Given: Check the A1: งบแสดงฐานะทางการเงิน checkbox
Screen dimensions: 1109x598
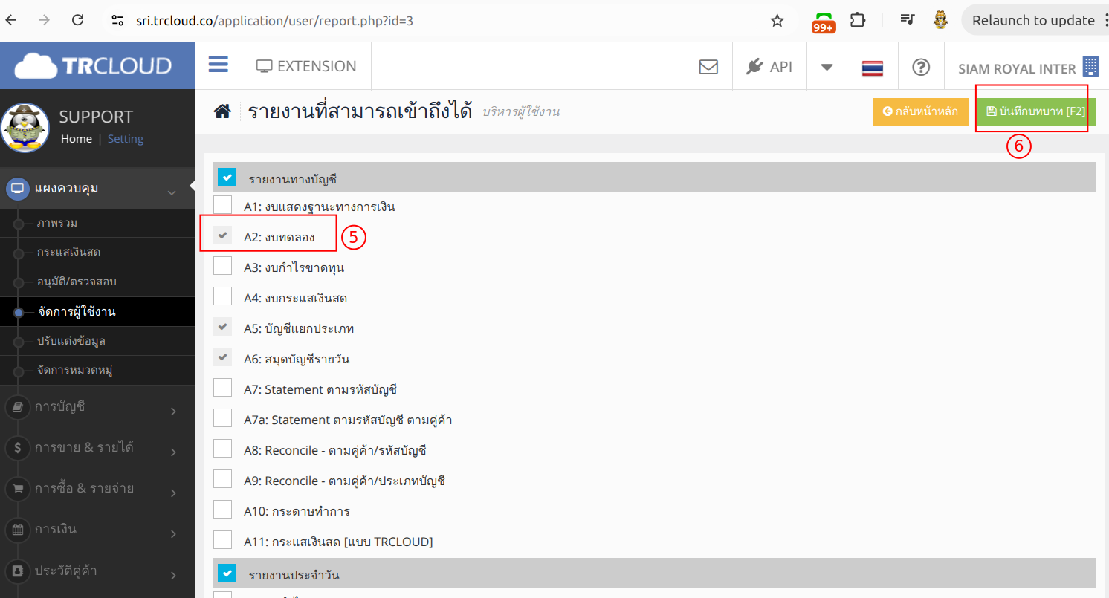Looking at the screenshot, I should [223, 205].
